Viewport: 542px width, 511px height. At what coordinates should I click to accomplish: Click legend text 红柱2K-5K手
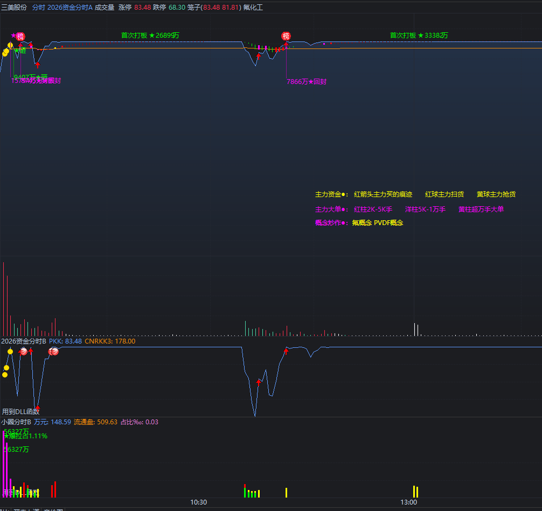point(373,209)
